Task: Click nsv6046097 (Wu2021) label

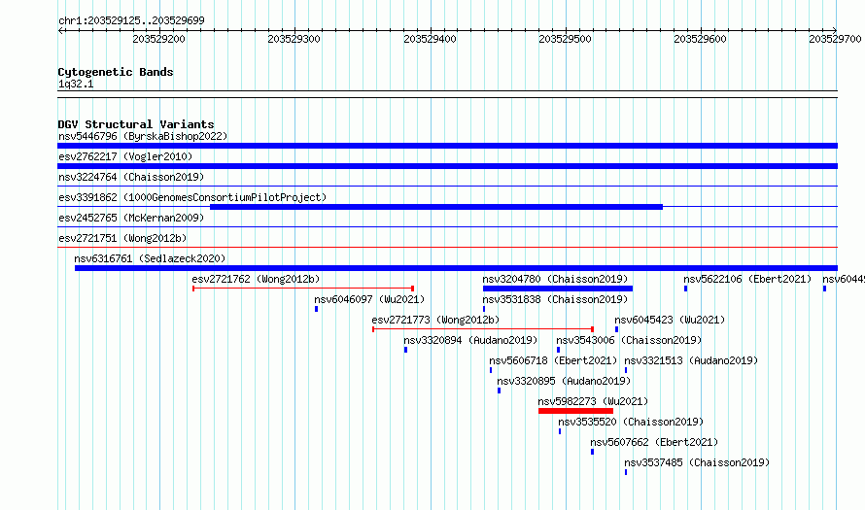Action: tap(369, 299)
